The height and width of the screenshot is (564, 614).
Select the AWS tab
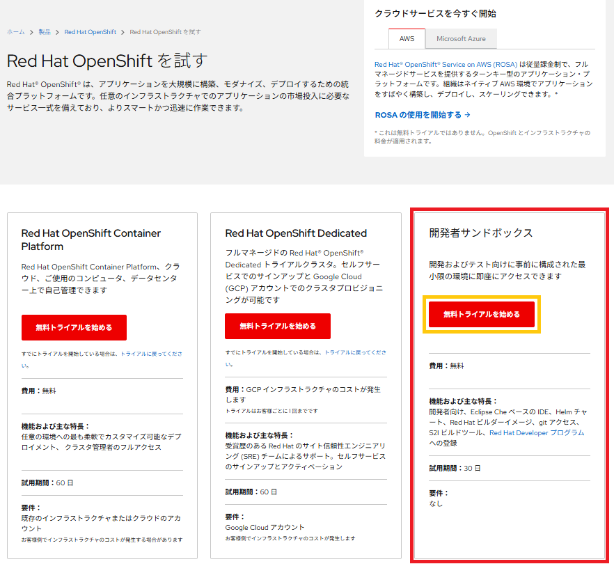click(x=406, y=38)
